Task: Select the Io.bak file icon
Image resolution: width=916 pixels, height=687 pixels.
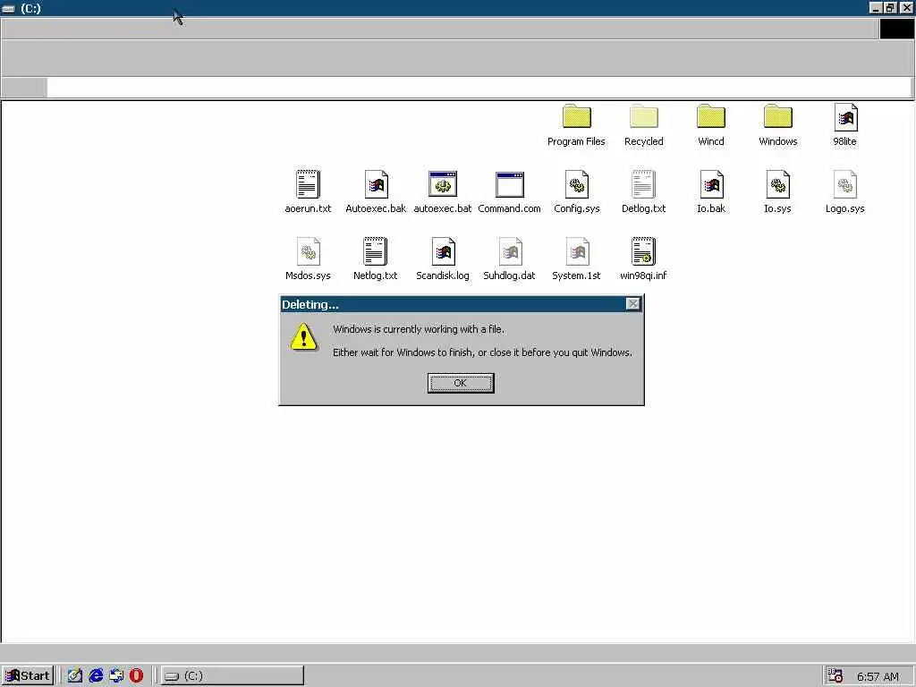Action: pyautogui.click(x=711, y=184)
